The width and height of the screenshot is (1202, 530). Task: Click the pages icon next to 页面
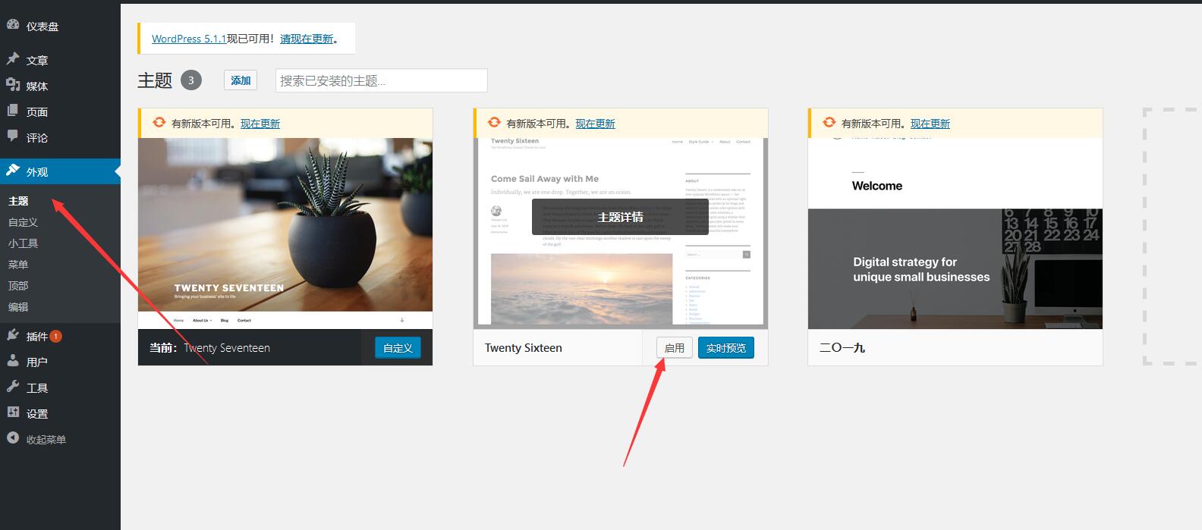coord(13,111)
